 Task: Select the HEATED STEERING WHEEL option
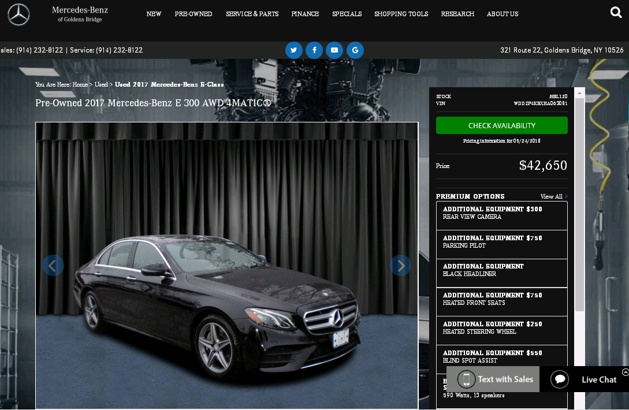(502, 331)
